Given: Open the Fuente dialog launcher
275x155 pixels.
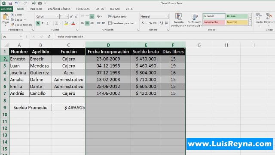Looking at the screenshot, I should pyautogui.click(x=77, y=30).
